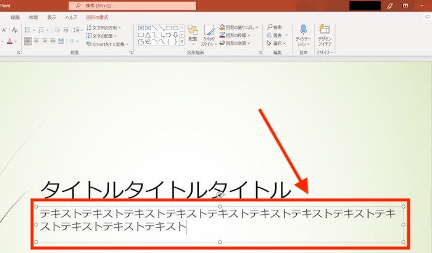
Task: Select the vertical text box shape
Action: pyautogui.click(x=148, y=28)
